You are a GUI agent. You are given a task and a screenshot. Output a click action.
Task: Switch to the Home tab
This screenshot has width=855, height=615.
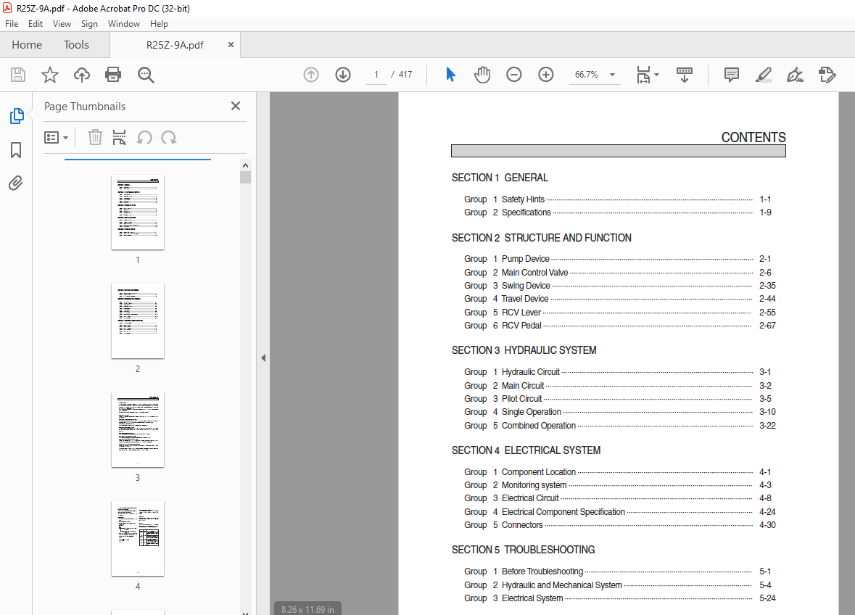coord(27,45)
